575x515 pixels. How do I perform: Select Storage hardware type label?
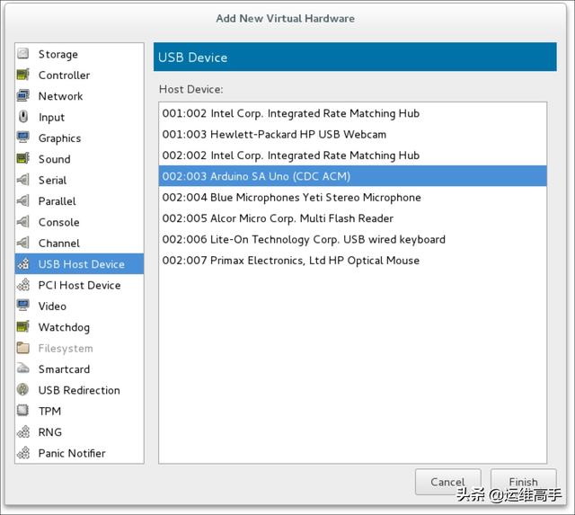pos(57,54)
